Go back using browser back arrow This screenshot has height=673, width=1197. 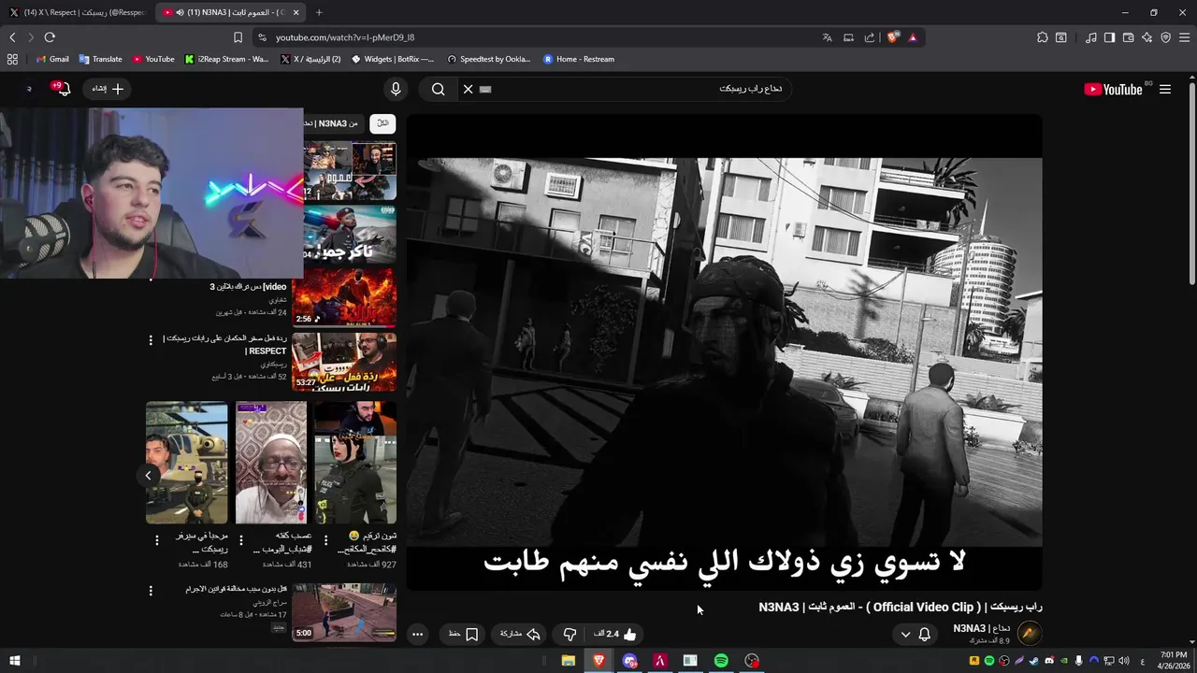(x=12, y=37)
